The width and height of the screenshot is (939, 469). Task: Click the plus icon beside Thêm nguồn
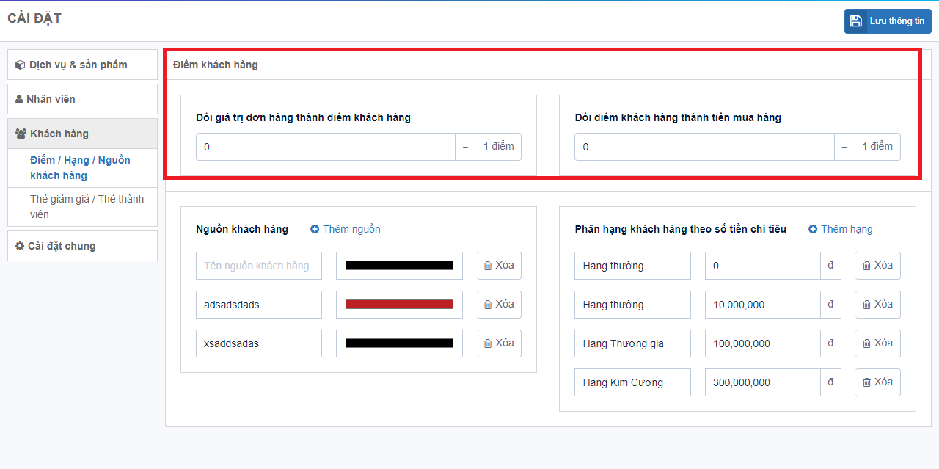315,229
